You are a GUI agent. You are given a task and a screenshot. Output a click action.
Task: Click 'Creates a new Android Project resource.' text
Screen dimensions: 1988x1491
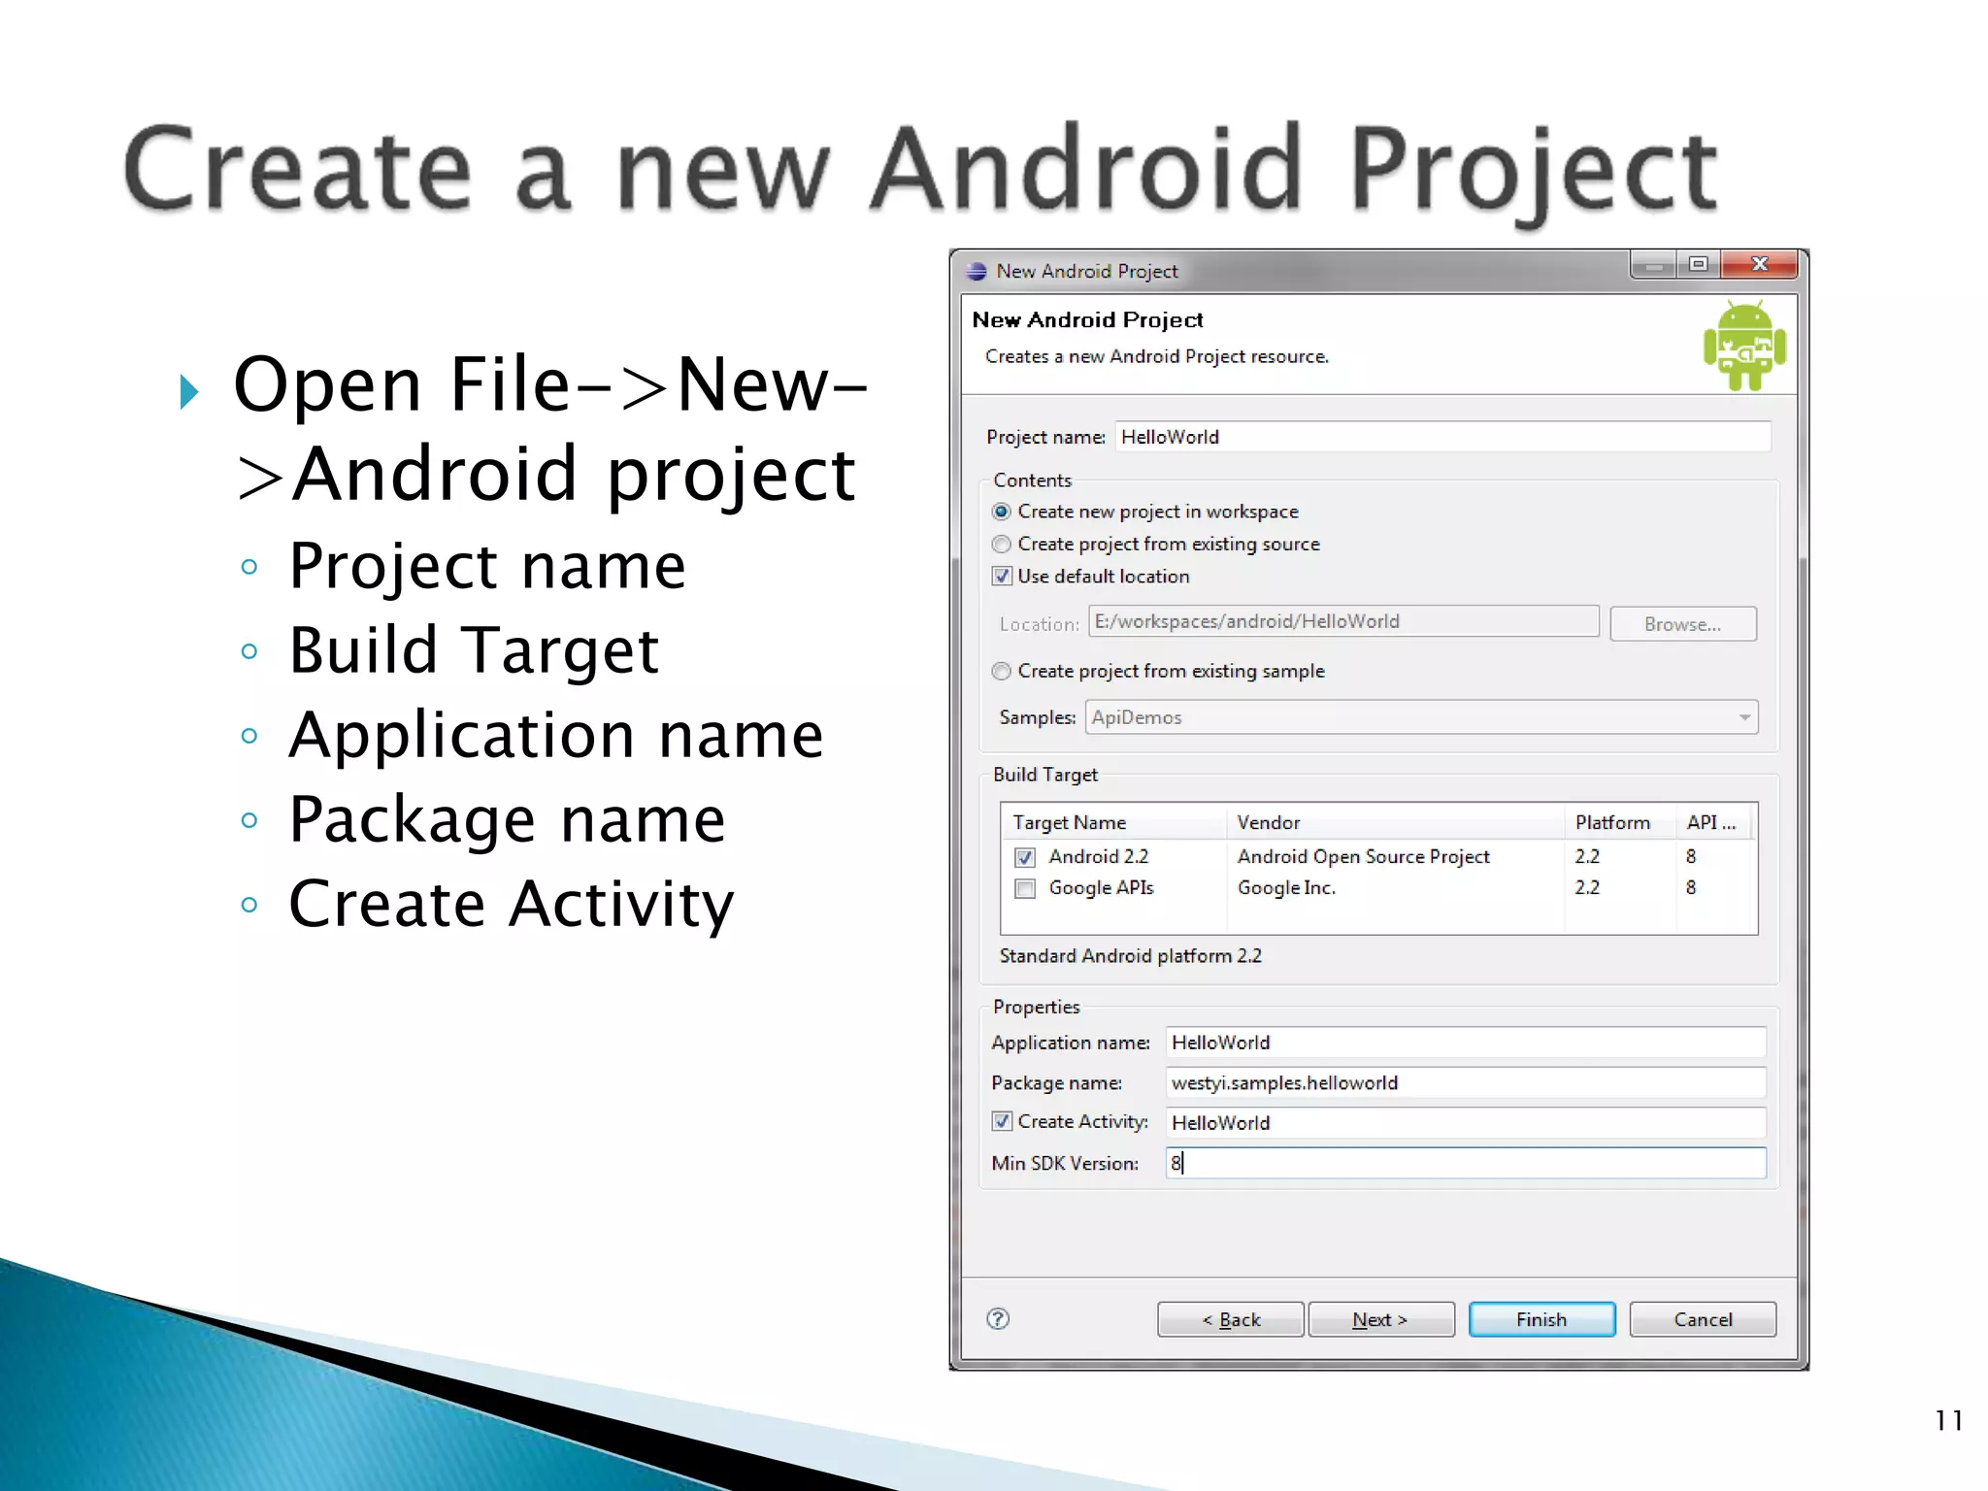pos(1156,356)
